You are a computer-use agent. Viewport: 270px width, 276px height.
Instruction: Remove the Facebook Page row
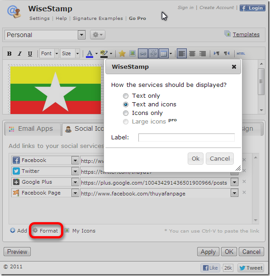[x=244, y=193]
